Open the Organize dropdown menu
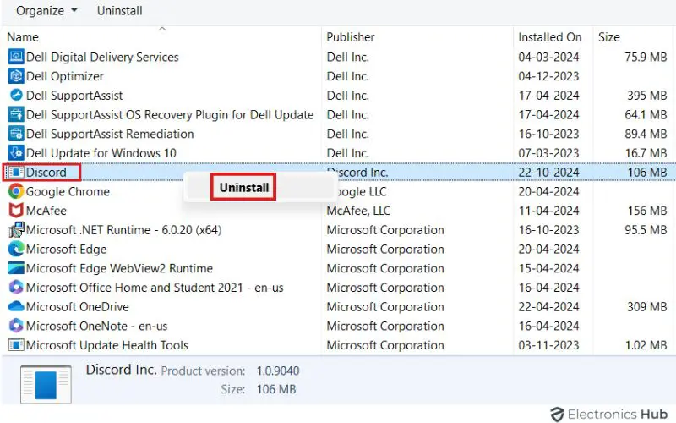Image resolution: width=676 pixels, height=423 pixels. point(46,10)
